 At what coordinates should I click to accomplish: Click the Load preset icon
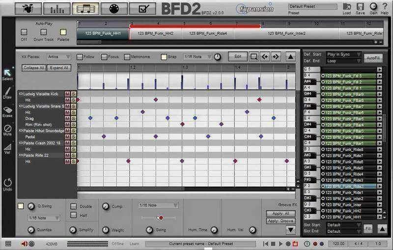(347, 7)
